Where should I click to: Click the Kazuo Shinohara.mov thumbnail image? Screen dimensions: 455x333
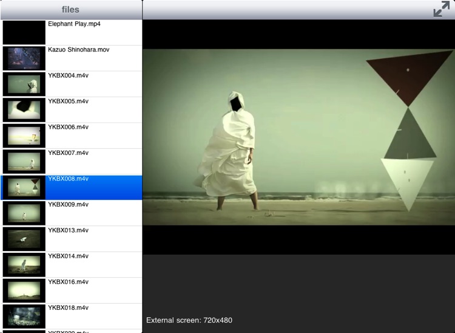(24, 58)
